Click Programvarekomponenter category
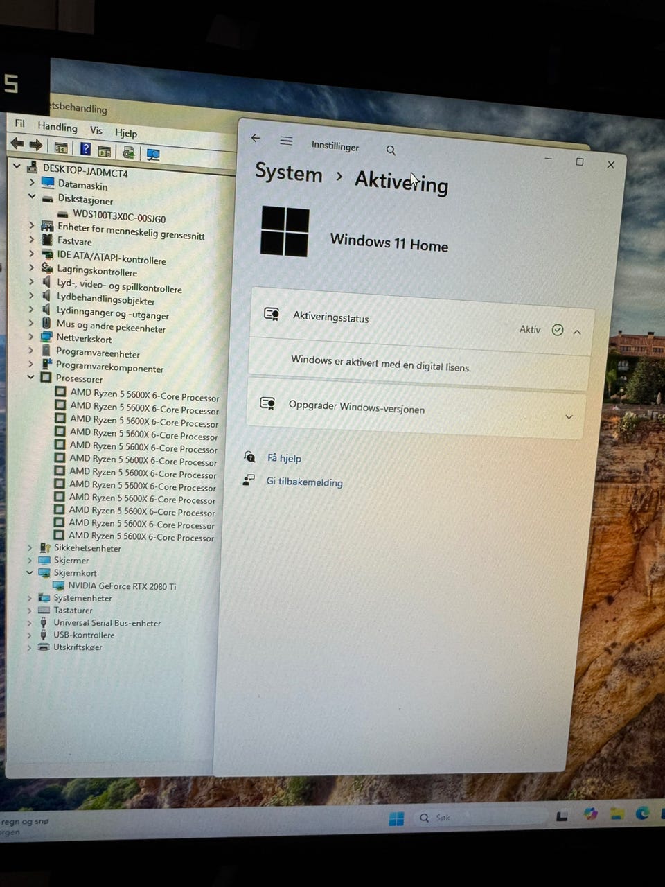 [x=109, y=367]
